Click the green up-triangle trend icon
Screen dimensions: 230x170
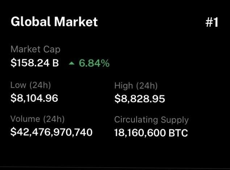pyautogui.click(x=71, y=64)
